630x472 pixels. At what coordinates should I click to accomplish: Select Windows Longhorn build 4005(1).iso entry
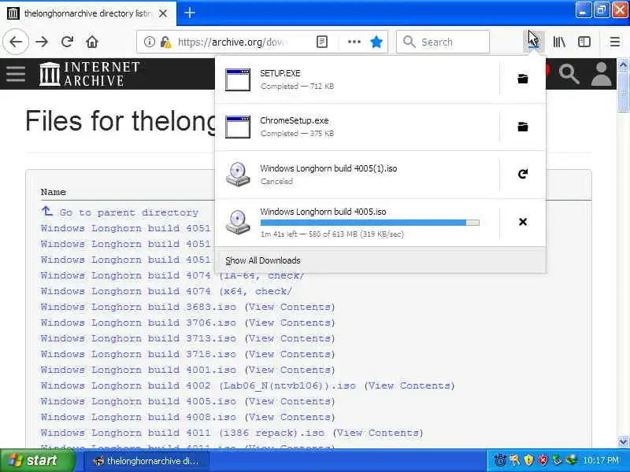coord(358,174)
